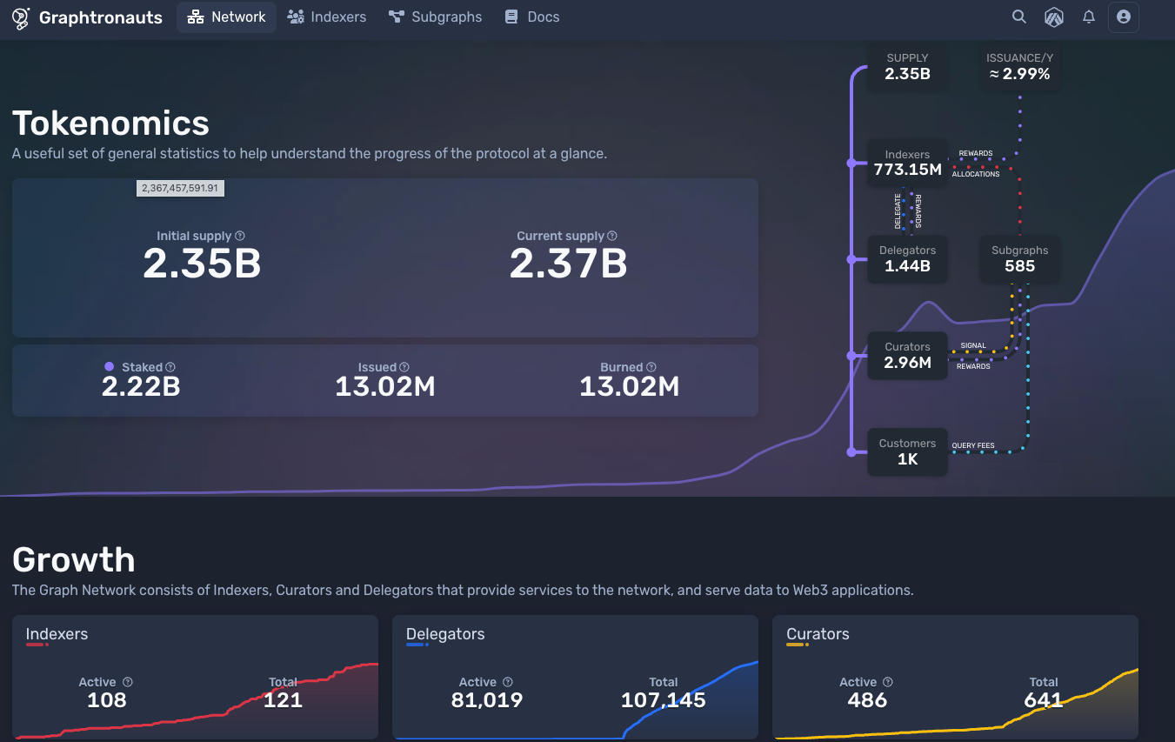Viewport: 1175px width, 742px height.
Task: Open the notifications bell icon
Action: tap(1088, 17)
